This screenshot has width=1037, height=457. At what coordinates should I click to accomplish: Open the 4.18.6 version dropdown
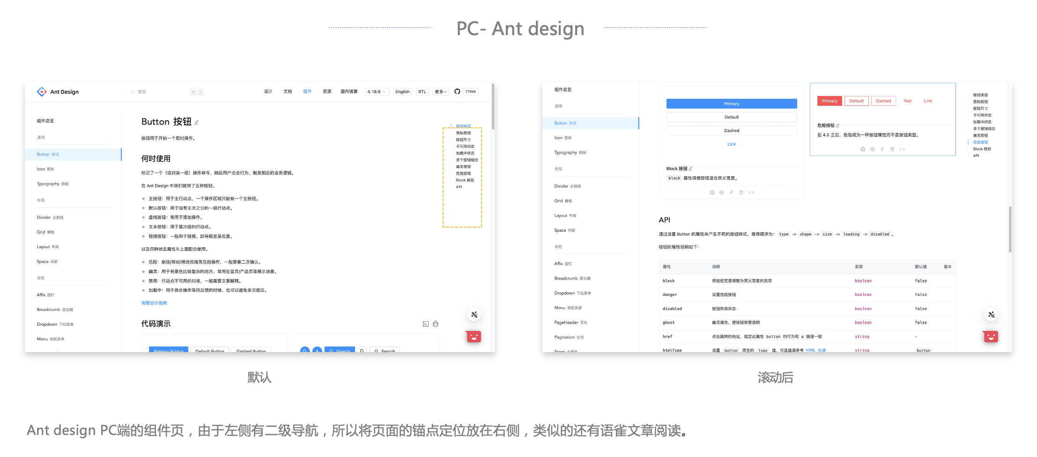[377, 92]
